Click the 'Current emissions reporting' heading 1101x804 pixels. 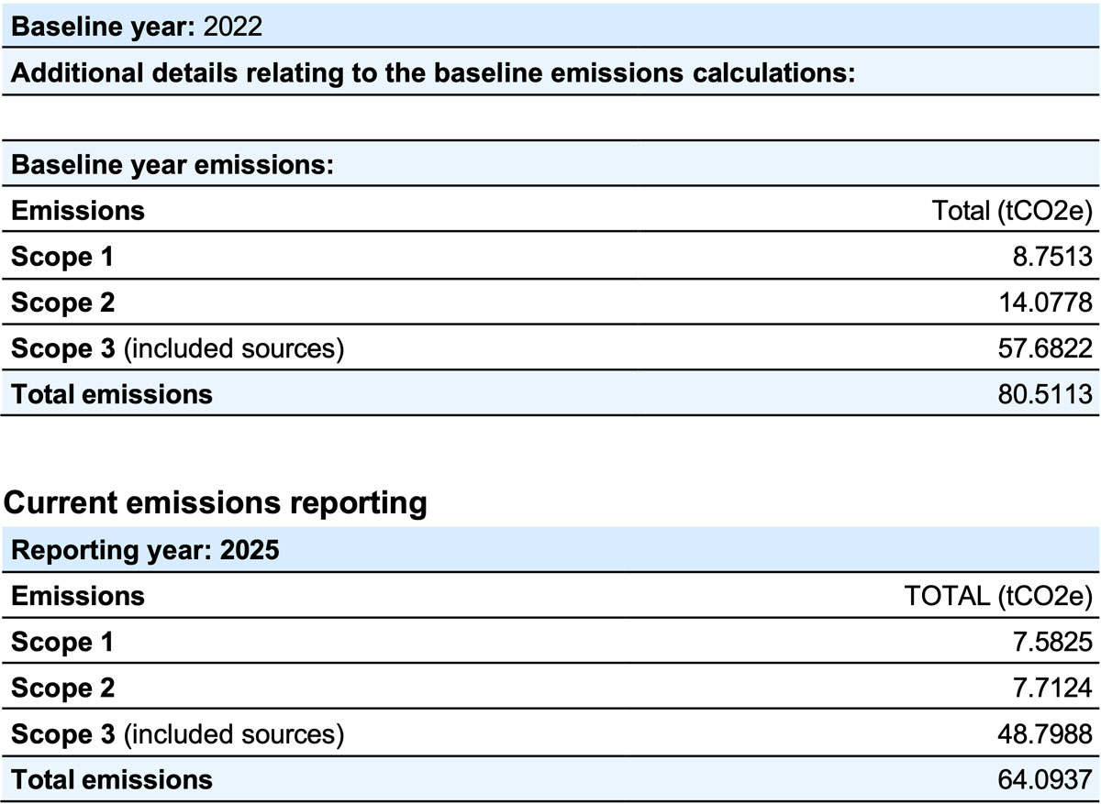click(x=214, y=503)
